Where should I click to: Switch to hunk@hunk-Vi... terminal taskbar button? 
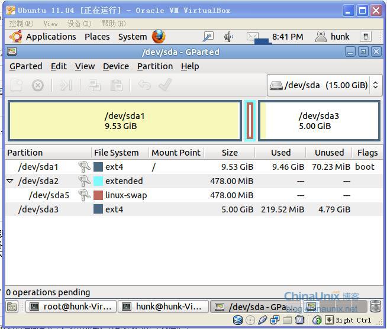coord(163,307)
